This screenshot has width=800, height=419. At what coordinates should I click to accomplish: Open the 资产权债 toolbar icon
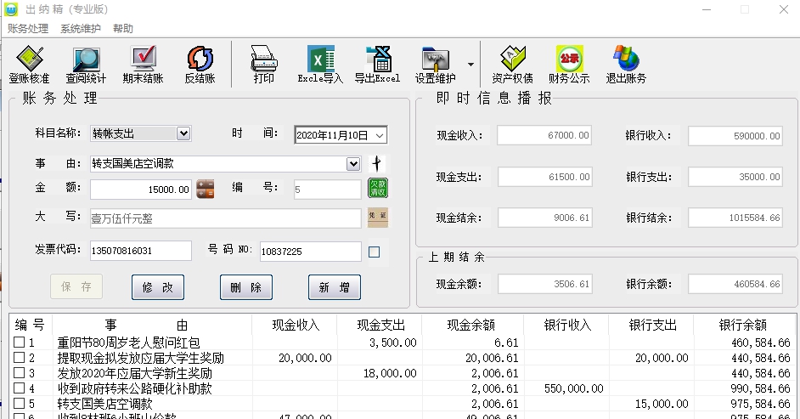tap(513, 65)
